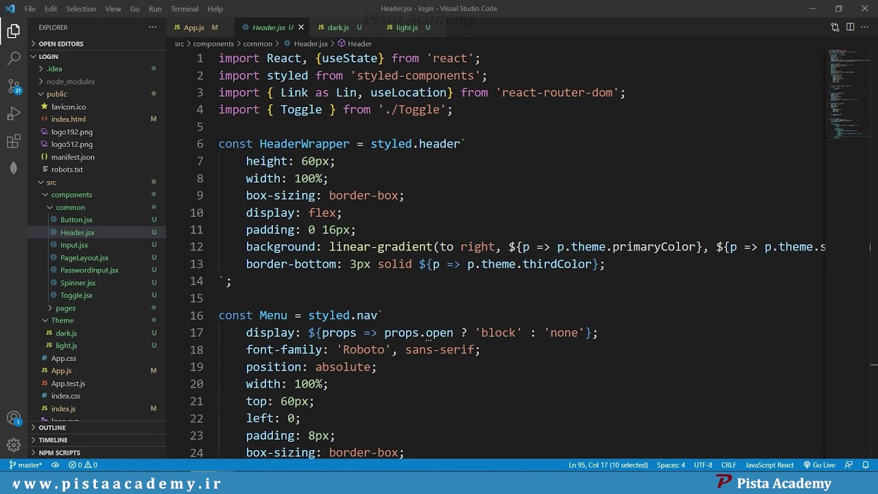Click Ln 95, Col 17 position indicator
The image size is (878, 494).
point(608,465)
